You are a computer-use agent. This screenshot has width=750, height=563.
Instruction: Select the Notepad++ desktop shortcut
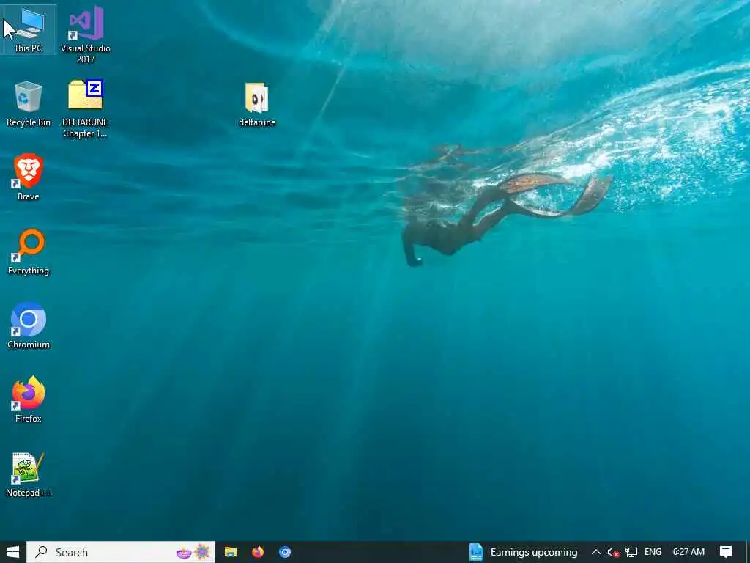(29, 474)
